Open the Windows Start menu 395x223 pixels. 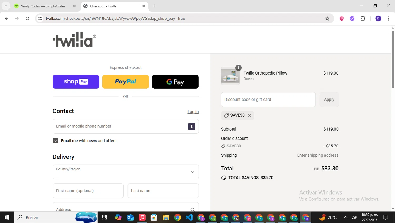(7, 217)
